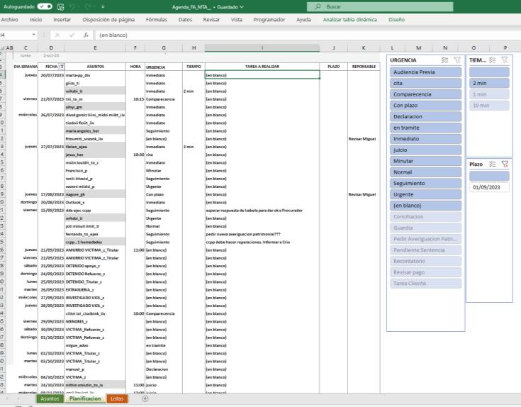Toggle multi-select in Plazo slicer
Screen dimensions: 521x407
point(493,164)
